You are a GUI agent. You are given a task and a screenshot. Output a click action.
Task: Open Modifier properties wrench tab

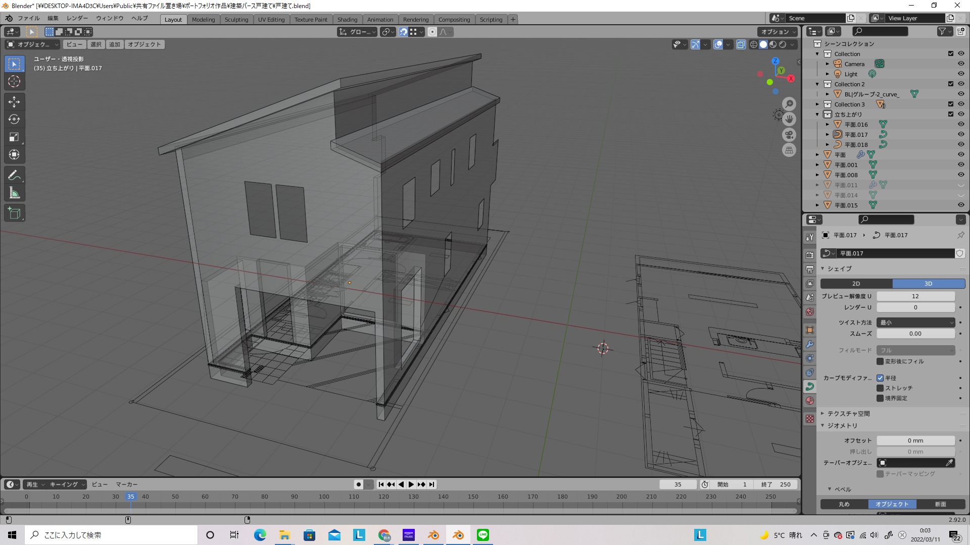point(810,344)
